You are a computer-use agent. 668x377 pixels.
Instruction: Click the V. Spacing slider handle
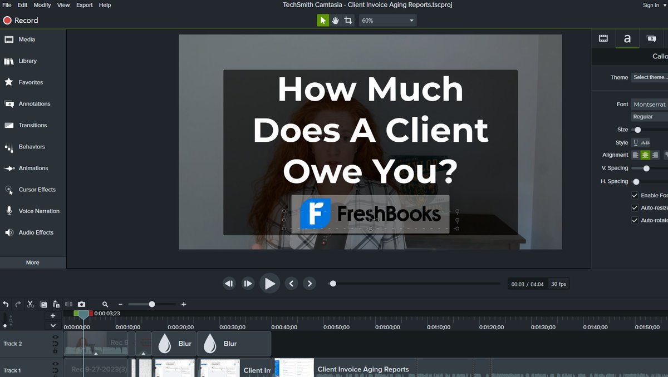pyautogui.click(x=646, y=168)
